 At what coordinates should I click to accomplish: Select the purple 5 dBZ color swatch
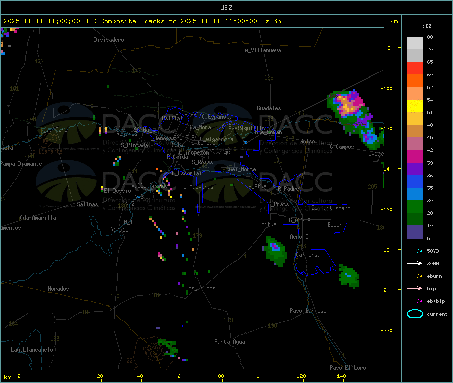coord(415,232)
